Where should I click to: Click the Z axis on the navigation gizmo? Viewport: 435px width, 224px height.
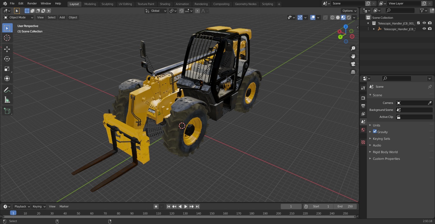tap(346, 27)
